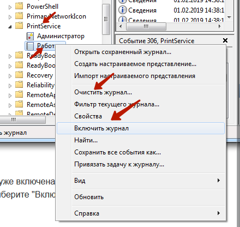The width and height of the screenshot is (240, 227).
Task: Click the tree pane vertical scrollbar thumb
Action: pyautogui.click(x=106, y=19)
